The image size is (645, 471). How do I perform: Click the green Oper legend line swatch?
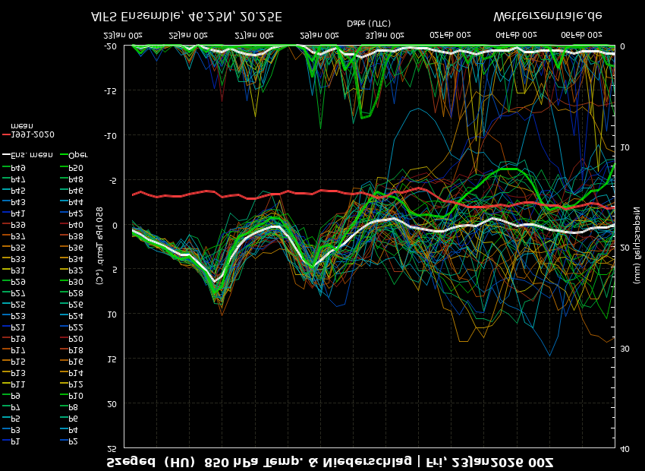64,155
